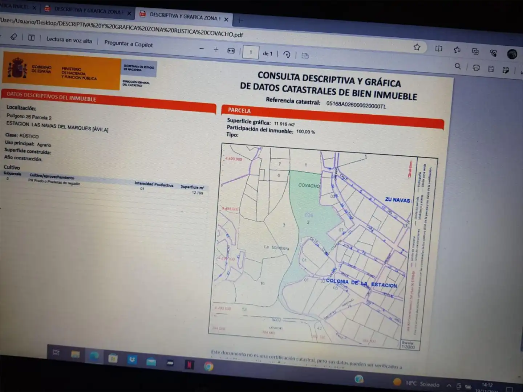
Task: Click cadastral reference 05168A026000020000TL
Action: [x=356, y=105]
